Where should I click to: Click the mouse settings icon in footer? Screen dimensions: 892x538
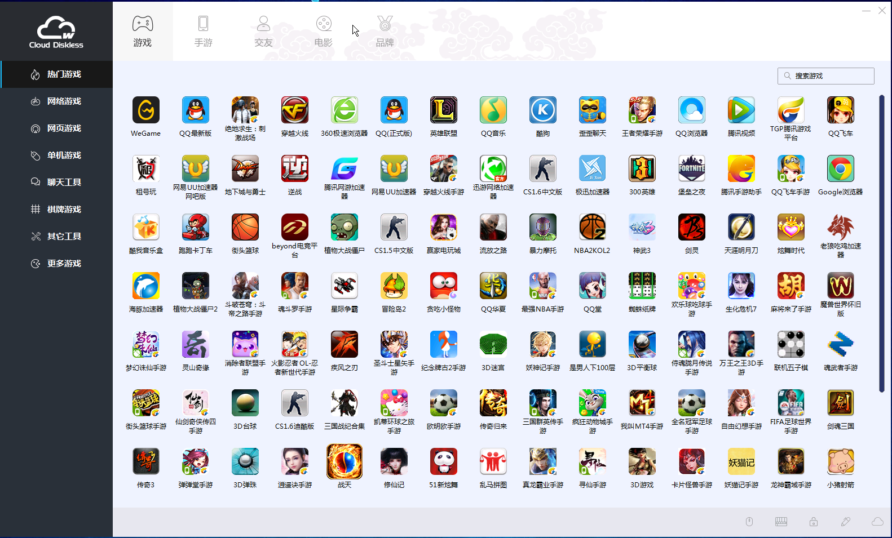tap(749, 522)
